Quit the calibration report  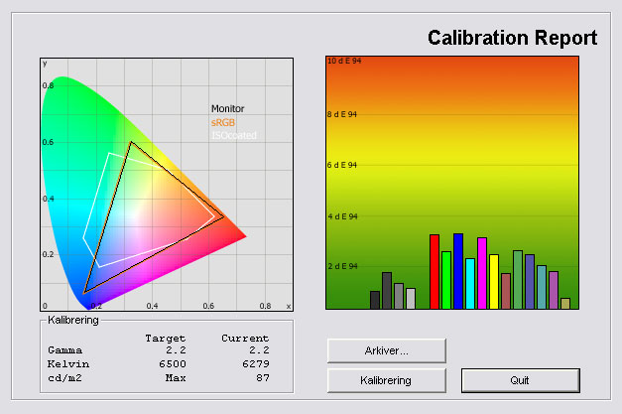click(x=520, y=380)
